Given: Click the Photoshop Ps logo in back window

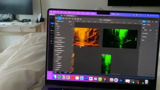Looking at the screenshot, I should (52, 17).
